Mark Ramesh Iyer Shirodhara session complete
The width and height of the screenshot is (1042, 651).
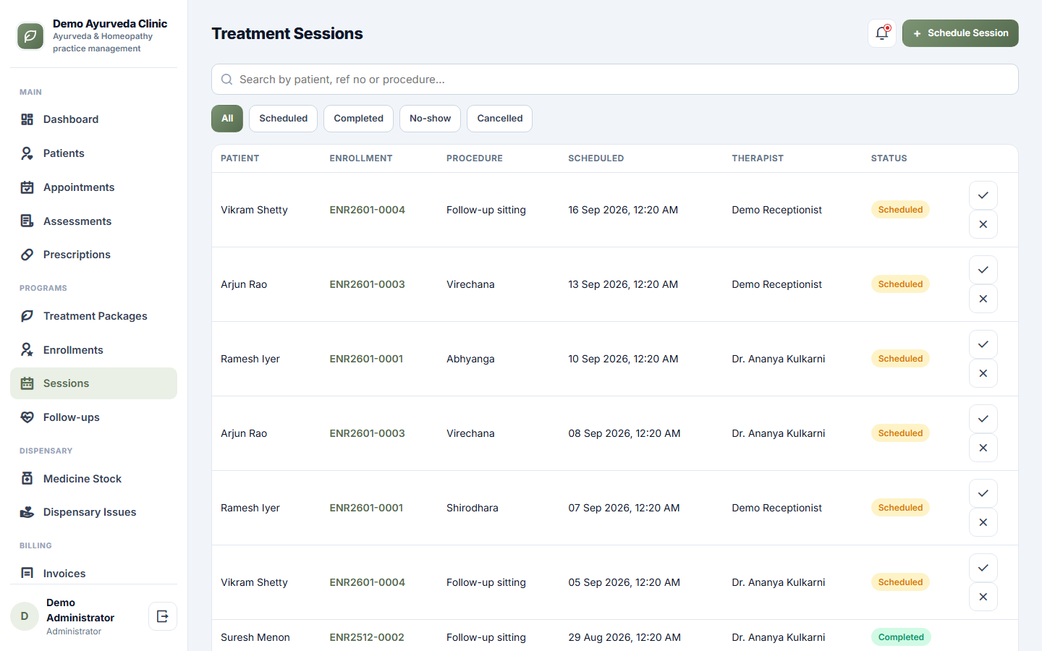click(983, 493)
